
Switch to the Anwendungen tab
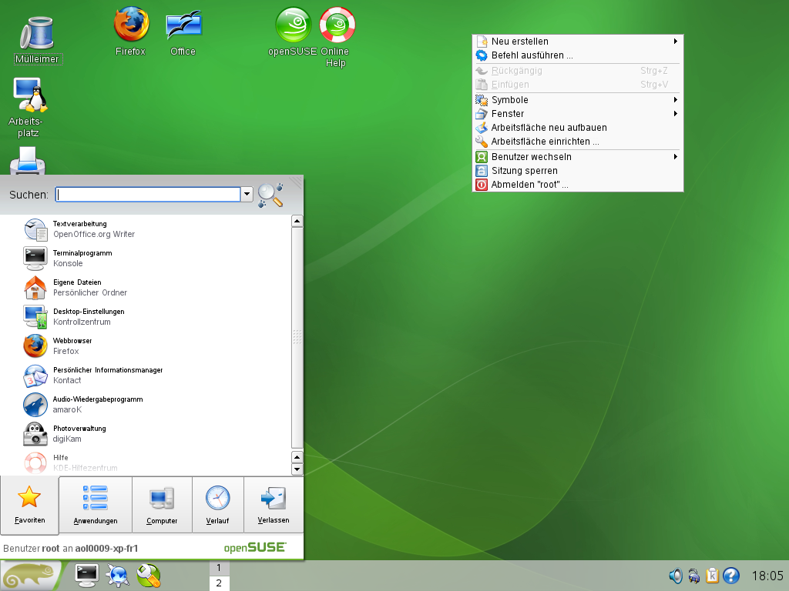96,505
